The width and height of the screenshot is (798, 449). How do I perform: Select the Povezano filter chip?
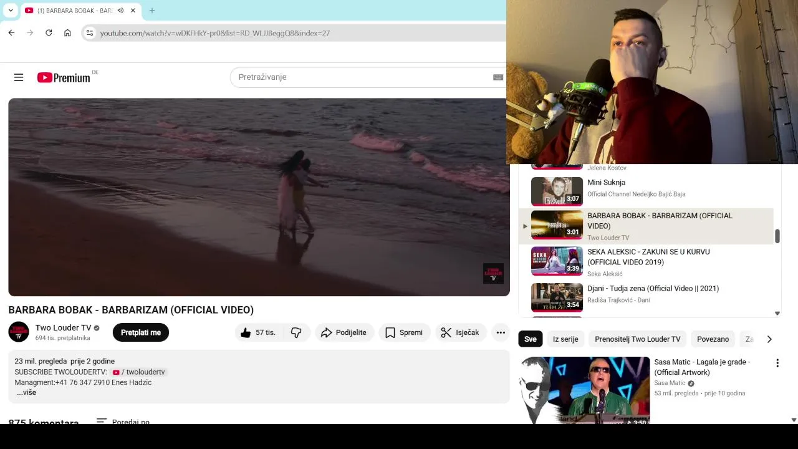(x=713, y=339)
